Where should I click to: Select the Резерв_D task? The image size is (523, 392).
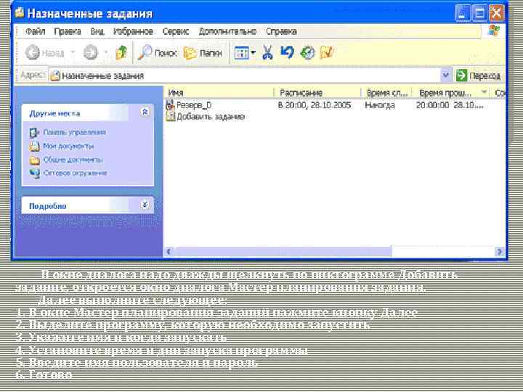click(193, 105)
